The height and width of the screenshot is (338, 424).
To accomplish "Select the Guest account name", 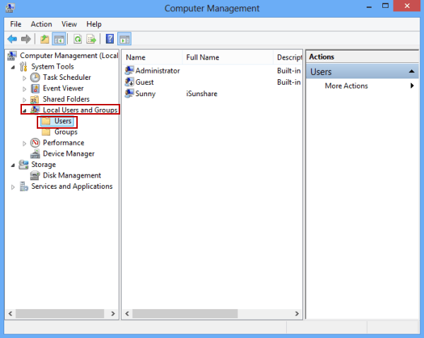I will pyautogui.click(x=144, y=82).
